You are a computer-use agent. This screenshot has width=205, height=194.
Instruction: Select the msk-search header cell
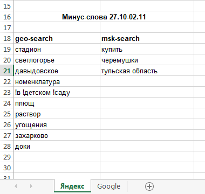pos(147,38)
